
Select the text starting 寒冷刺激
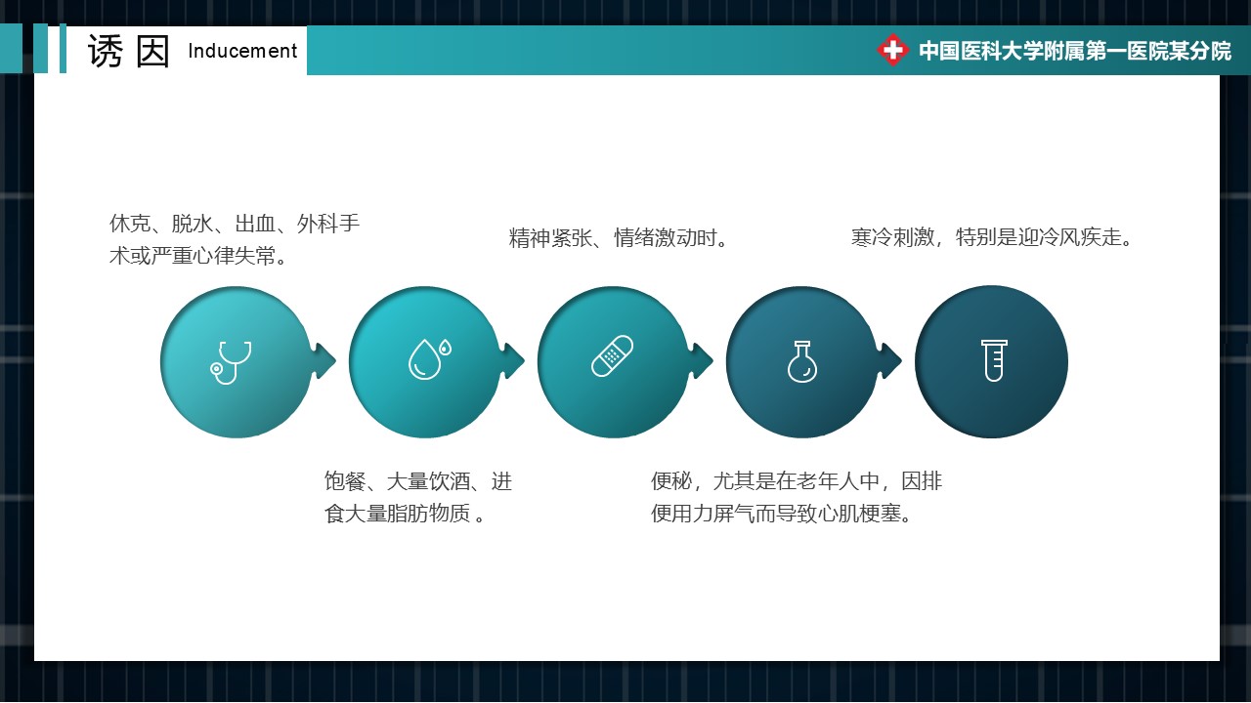click(x=992, y=237)
